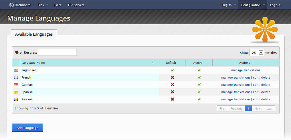Open the Users menu item
This screenshot has height=140, width=291.
pyautogui.click(x=57, y=5)
